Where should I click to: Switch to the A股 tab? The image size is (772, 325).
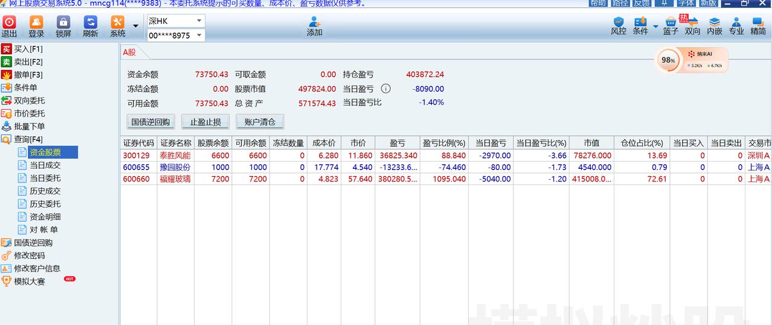tap(129, 52)
